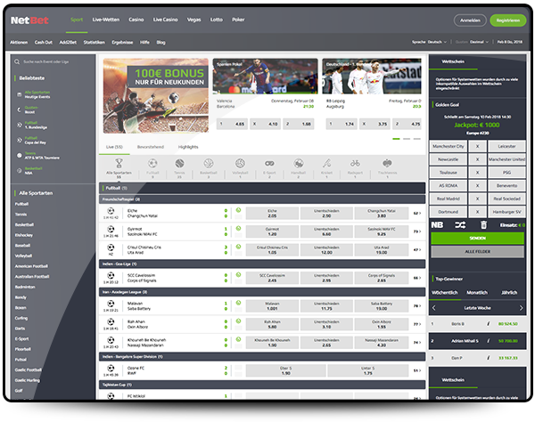Image resolution: width=535 pixels, height=422 pixels.
Task: Open 1. Bundesliga football icon in Beliebteste
Action: click(20, 125)
